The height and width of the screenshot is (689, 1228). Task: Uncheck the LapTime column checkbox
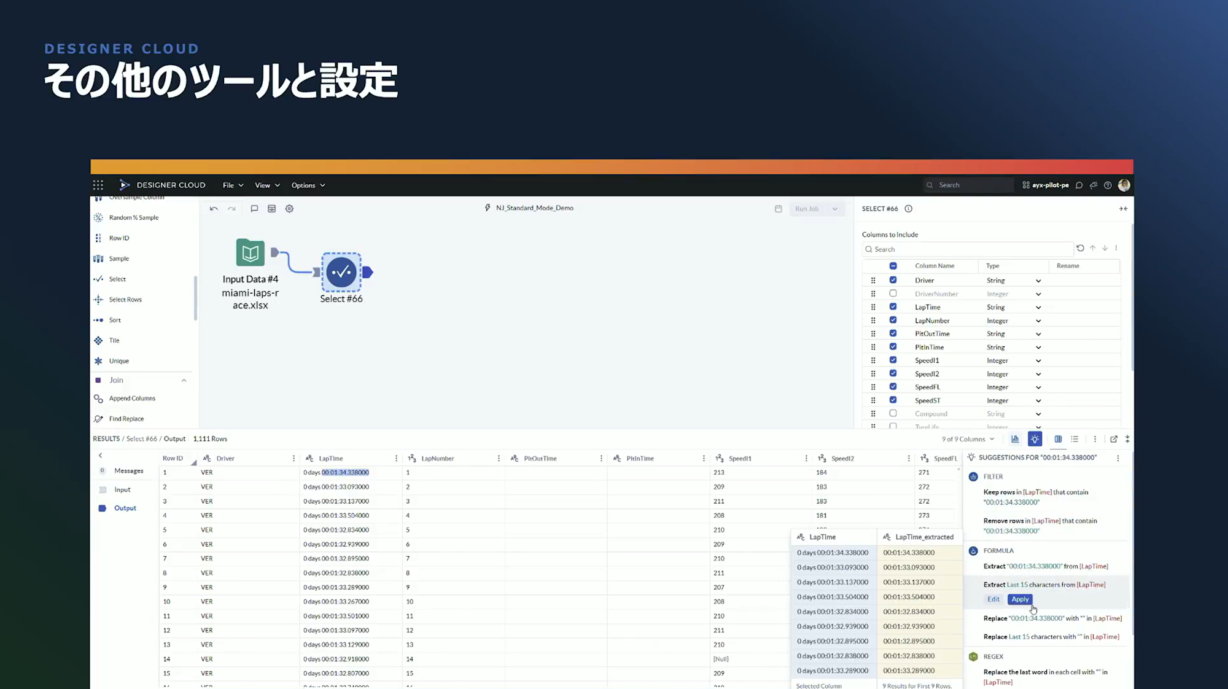(x=893, y=307)
